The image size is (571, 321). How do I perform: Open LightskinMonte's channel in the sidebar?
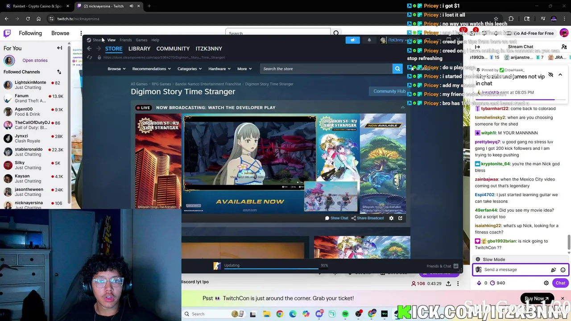pos(33,85)
